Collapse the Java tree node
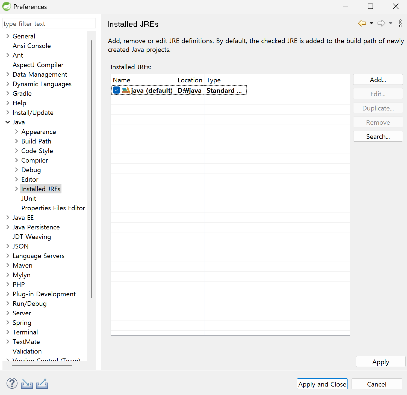The width and height of the screenshot is (407, 395). pos(8,122)
